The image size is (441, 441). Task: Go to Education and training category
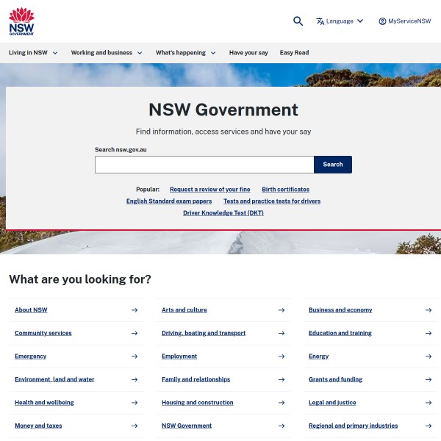340,333
